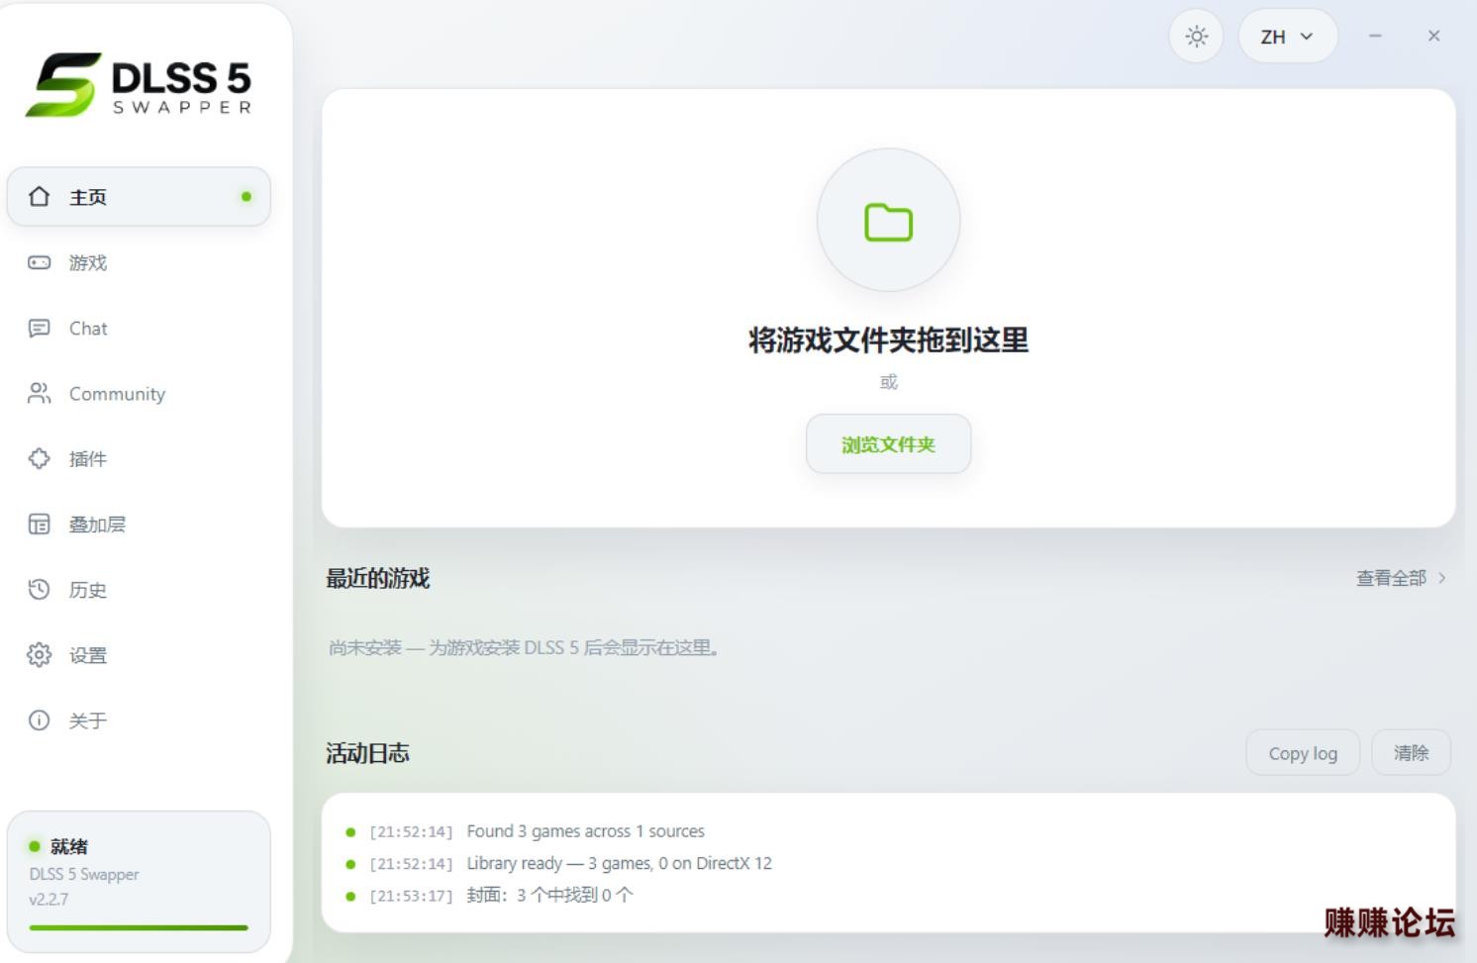Screen dimensions: 1477x963
Task: Toggle the light/dark theme sun button
Action: click(1196, 37)
